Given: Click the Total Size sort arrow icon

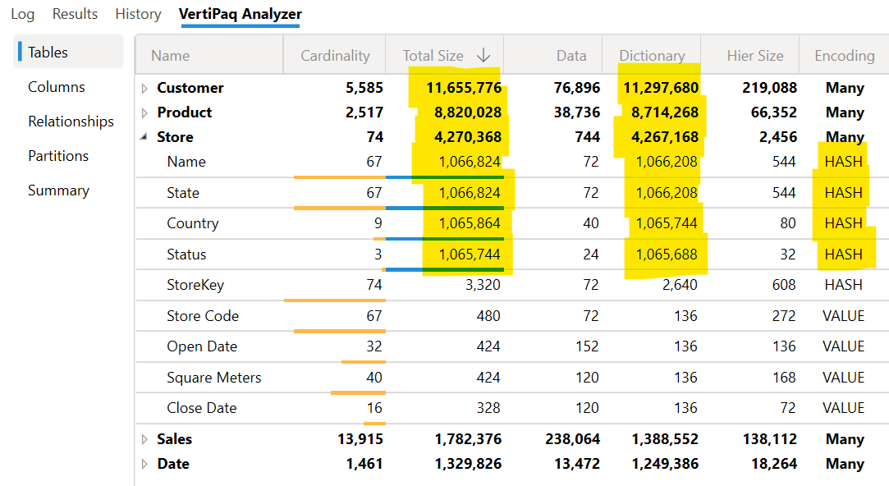Looking at the screenshot, I should point(483,55).
